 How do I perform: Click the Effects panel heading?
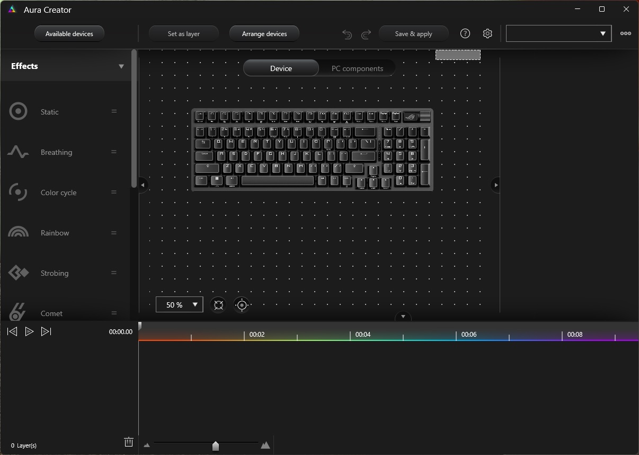click(24, 66)
